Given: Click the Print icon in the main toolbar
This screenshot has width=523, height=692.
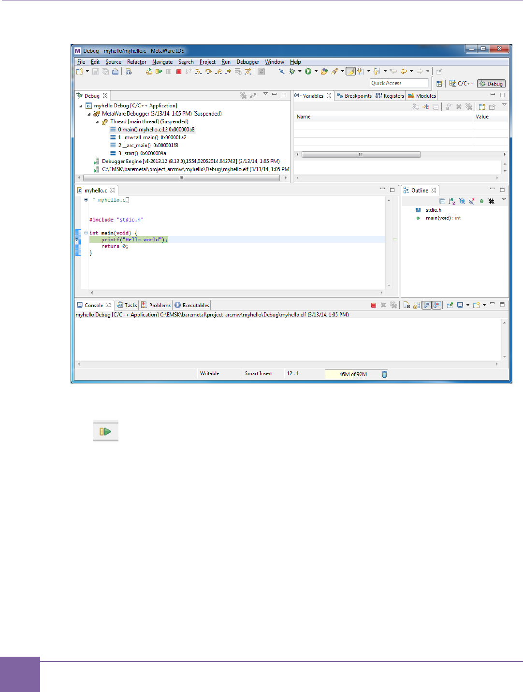Looking at the screenshot, I should 115,72.
